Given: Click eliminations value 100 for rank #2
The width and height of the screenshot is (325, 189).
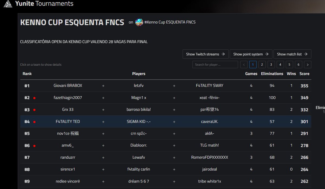Looking at the screenshot, I should (x=272, y=98).
